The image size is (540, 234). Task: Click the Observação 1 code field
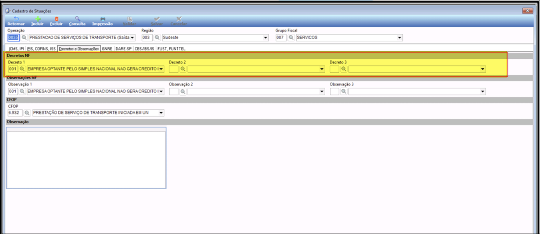tap(13, 91)
